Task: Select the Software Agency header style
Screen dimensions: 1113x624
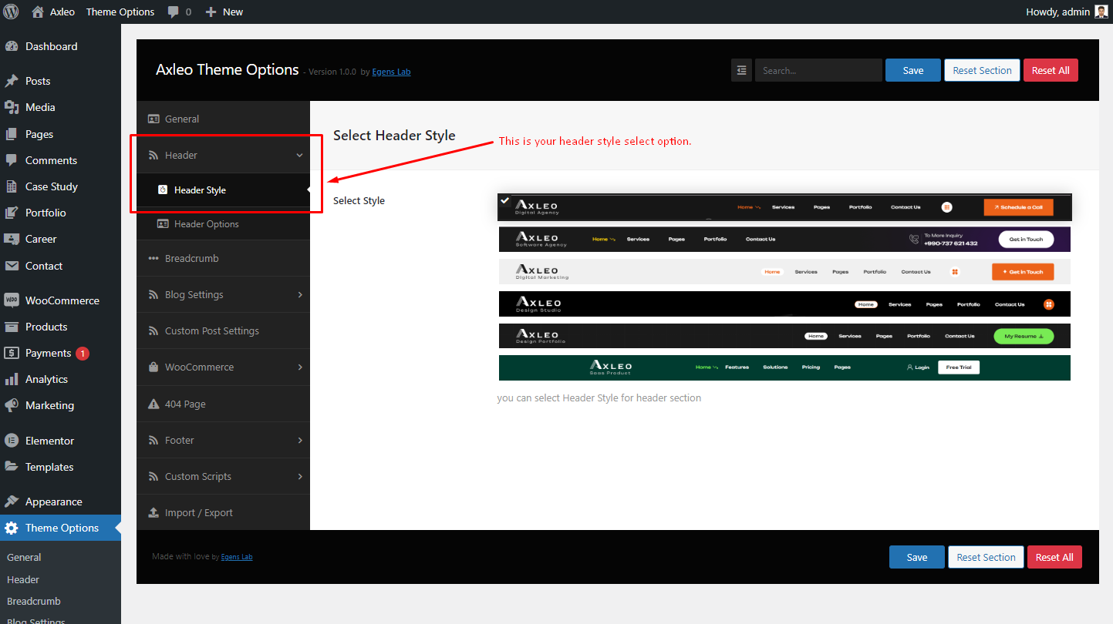Action: [784, 239]
